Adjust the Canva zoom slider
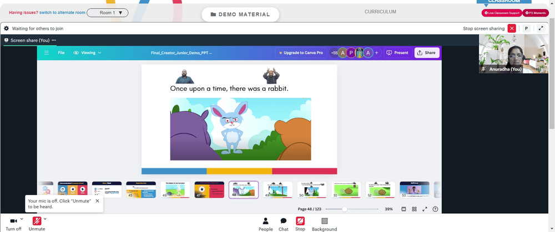Viewport: 555px width, 232px height. pos(344,209)
